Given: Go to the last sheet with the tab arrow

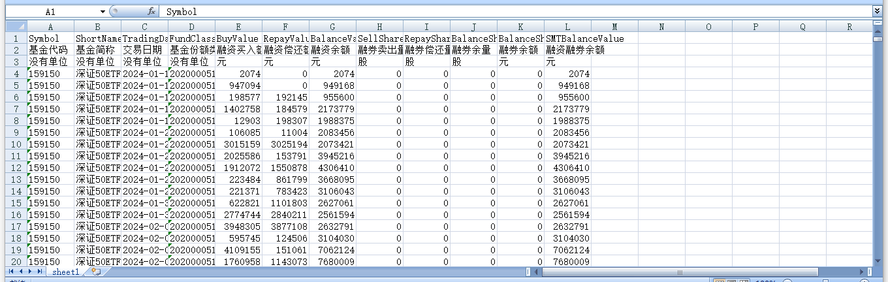Looking at the screenshot, I should tap(39, 271).
